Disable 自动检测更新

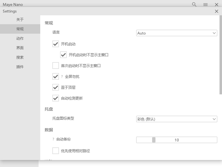pos(56,98)
